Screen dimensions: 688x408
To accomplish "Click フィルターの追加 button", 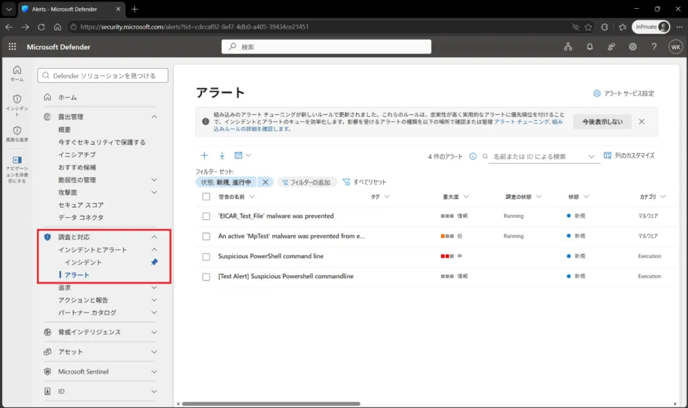I will click(x=306, y=182).
